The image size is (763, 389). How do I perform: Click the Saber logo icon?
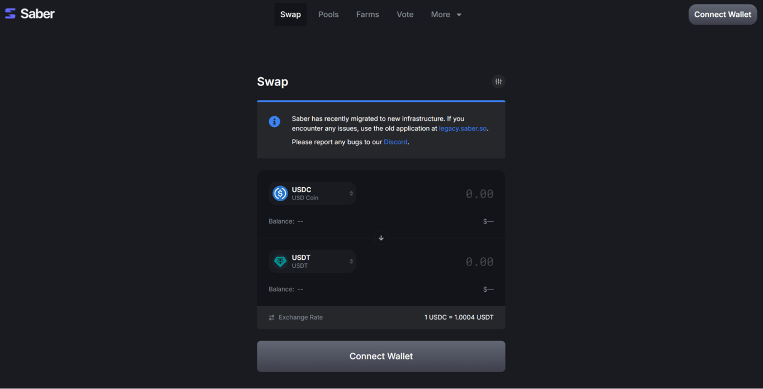(x=10, y=14)
